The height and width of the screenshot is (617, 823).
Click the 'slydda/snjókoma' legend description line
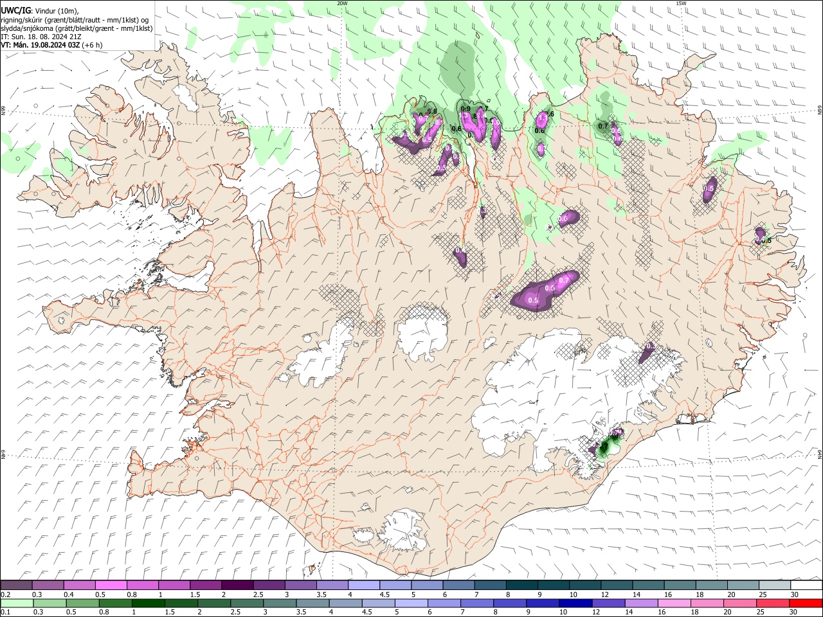tap(77, 28)
